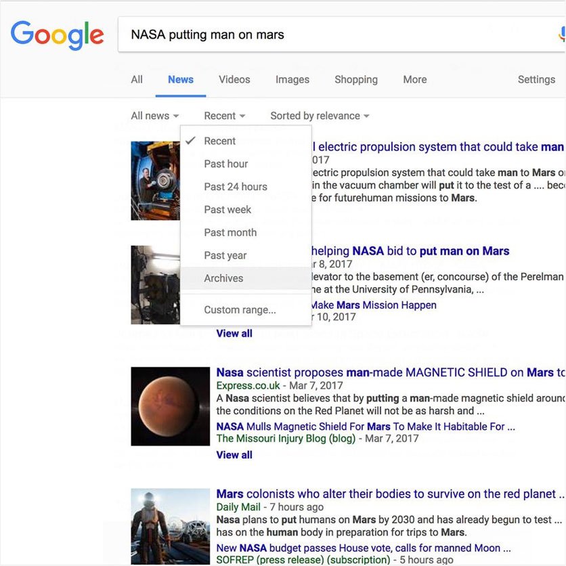Open the Mars colonists headline
Screen dimensions: 566x566
tap(390, 494)
